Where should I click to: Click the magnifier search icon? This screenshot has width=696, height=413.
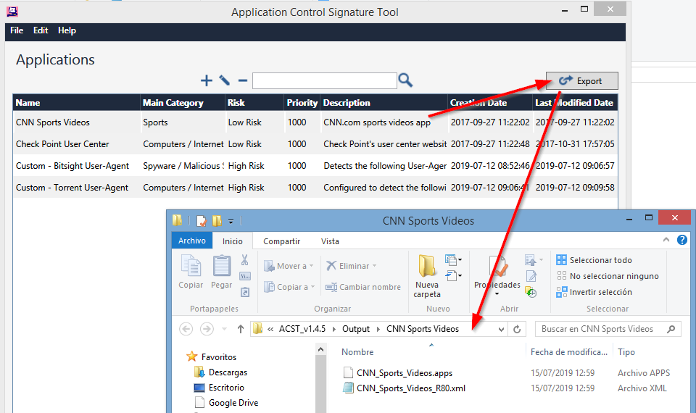tap(405, 80)
